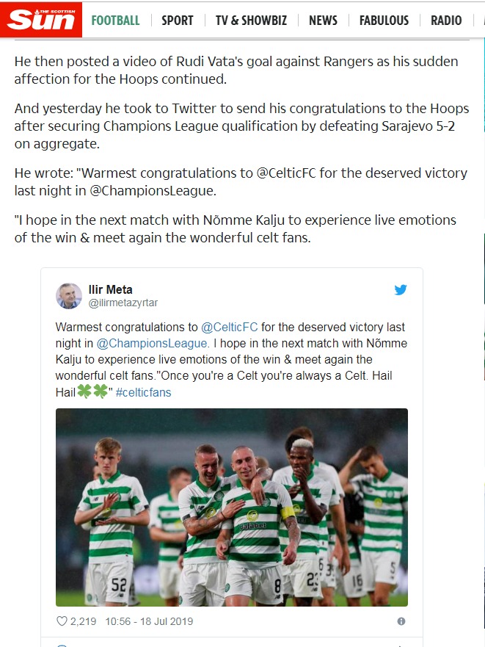Like the tweet via heart icon
Viewport: 485px width, 647px height.
click(x=62, y=621)
